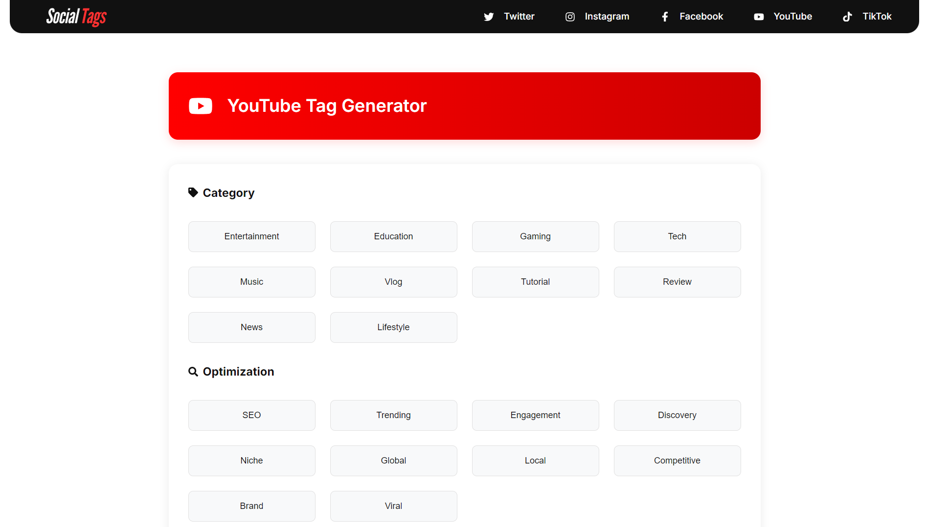Select Local optimization
926x527 pixels.
tap(536, 461)
